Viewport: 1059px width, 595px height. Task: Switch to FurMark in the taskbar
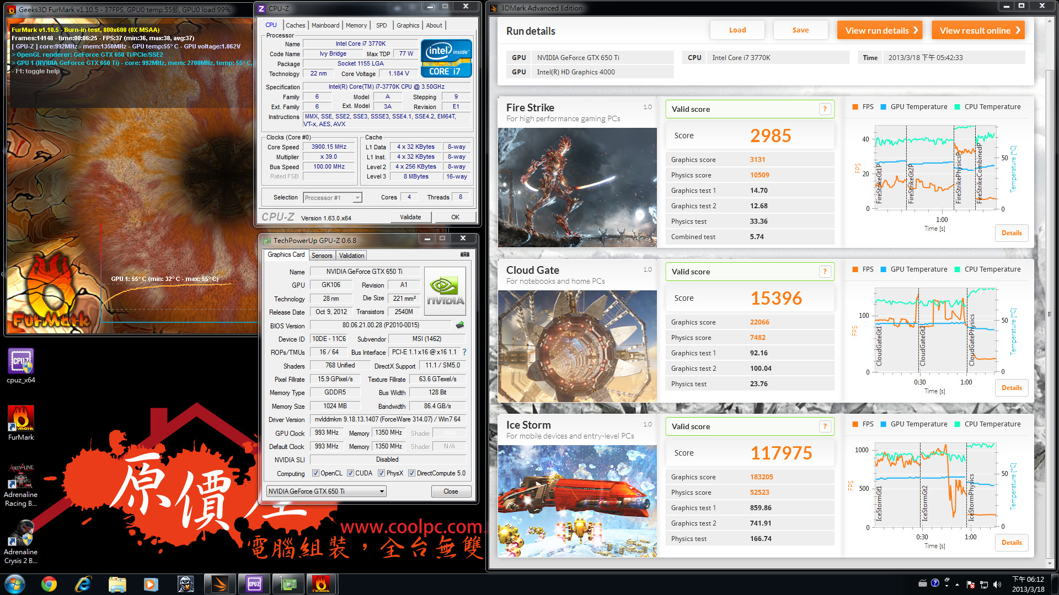click(x=322, y=584)
